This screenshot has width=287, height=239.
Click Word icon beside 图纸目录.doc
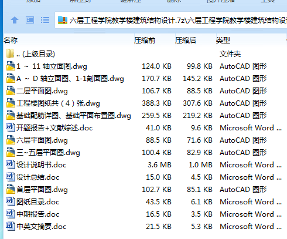[11, 201]
